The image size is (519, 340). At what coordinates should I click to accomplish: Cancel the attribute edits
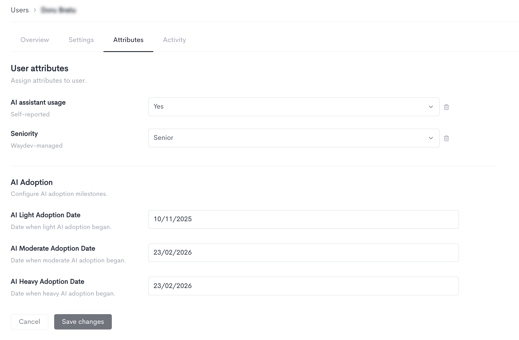[x=29, y=322]
